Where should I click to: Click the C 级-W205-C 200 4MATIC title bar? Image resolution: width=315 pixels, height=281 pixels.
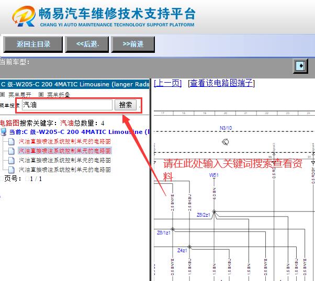tap(75, 84)
